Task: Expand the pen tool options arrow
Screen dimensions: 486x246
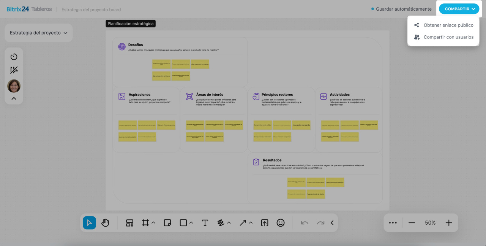Action: [x=229, y=223]
